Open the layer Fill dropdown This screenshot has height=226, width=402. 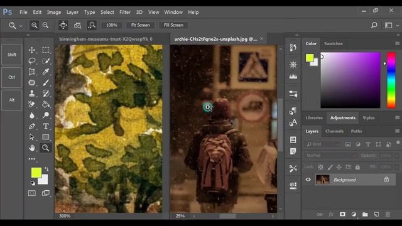tap(397, 168)
